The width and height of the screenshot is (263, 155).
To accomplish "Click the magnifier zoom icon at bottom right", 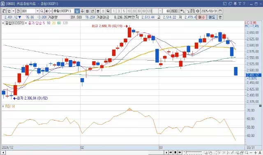I will 247,153.
